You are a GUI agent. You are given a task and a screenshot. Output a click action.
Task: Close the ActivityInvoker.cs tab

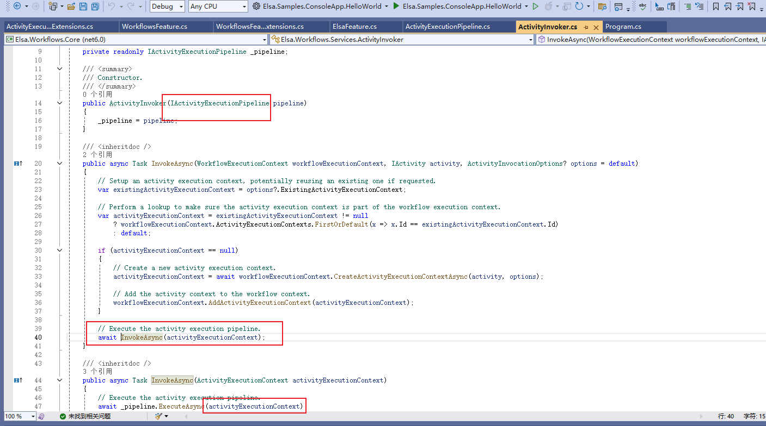tap(596, 27)
